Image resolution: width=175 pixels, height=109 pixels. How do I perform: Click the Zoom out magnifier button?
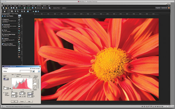click(x=38, y=8)
